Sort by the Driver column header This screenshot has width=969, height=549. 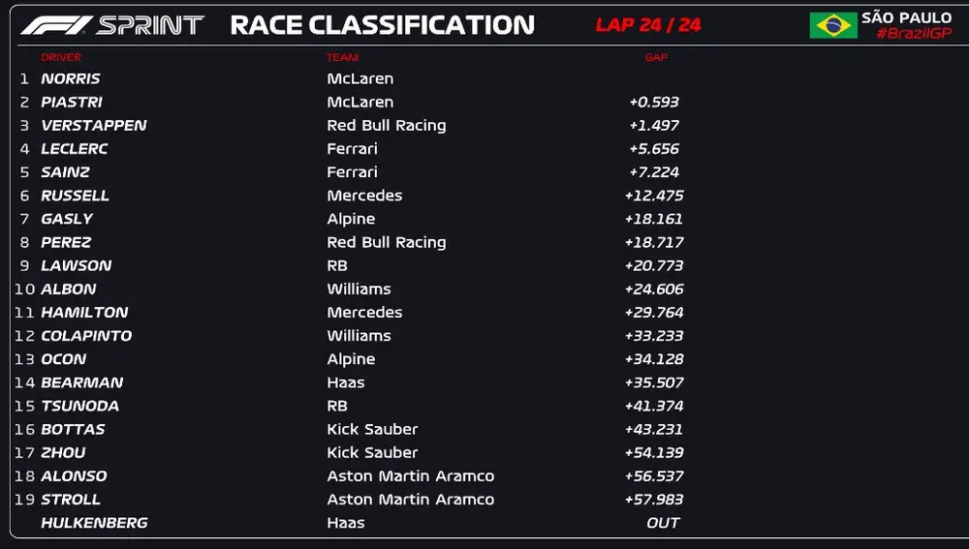coord(61,58)
